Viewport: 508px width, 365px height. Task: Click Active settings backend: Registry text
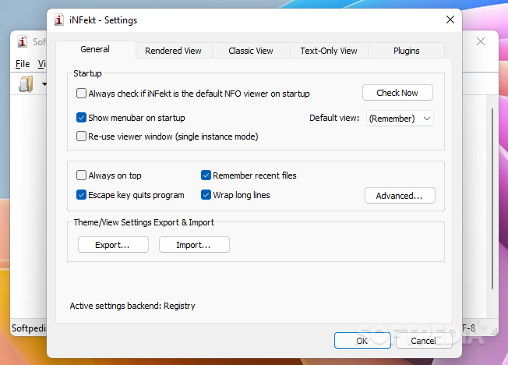click(132, 306)
